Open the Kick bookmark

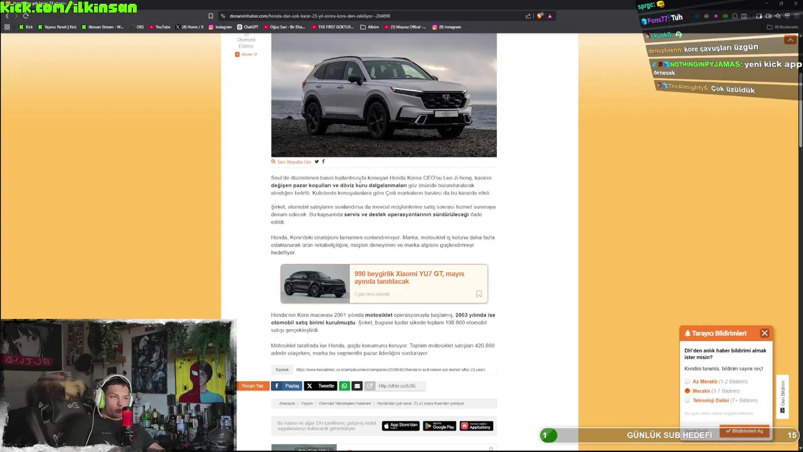(26, 27)
